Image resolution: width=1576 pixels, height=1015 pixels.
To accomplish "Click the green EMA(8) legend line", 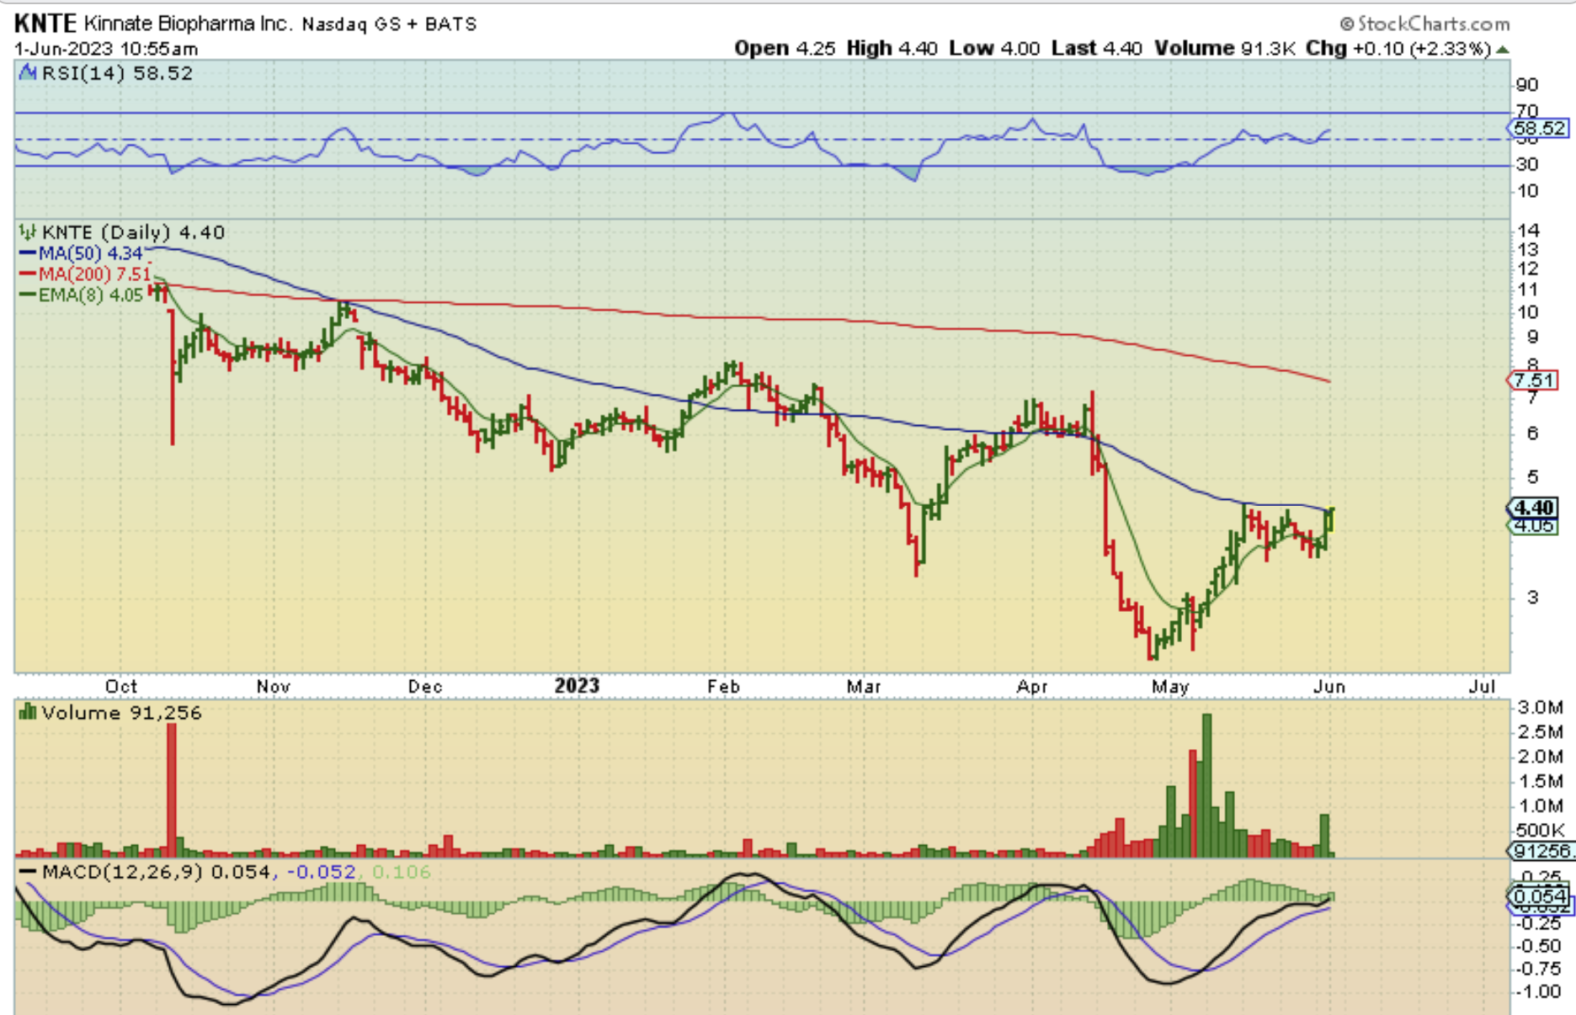I will 28,295.
